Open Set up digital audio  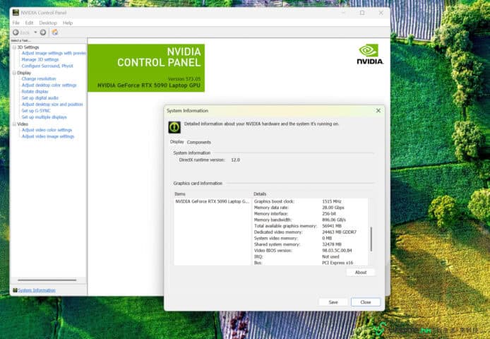coord(40,98)
